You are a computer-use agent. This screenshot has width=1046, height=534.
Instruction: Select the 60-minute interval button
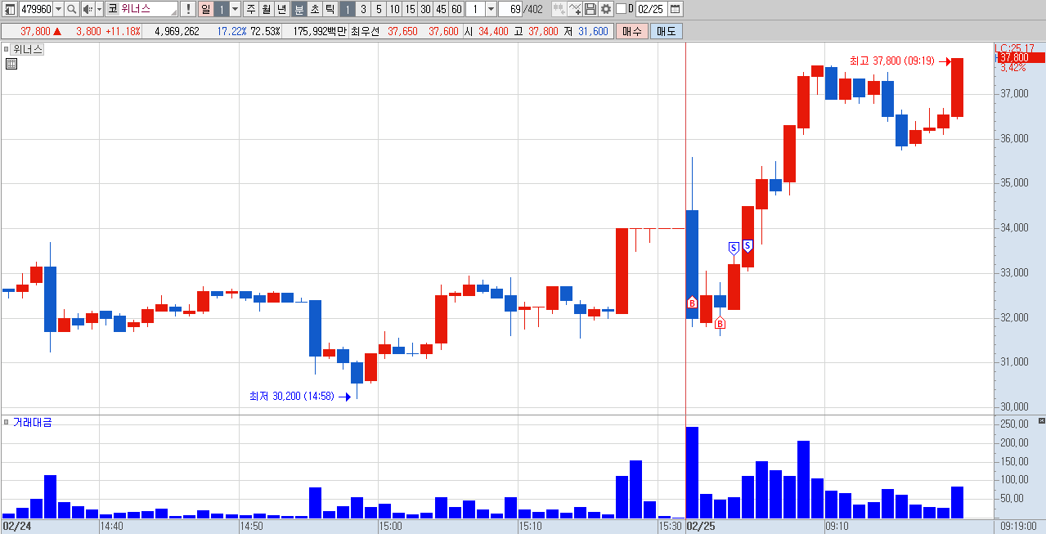pos(456,9)
